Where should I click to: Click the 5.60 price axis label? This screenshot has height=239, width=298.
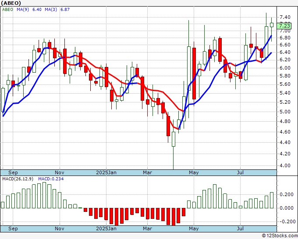point(285,84)
